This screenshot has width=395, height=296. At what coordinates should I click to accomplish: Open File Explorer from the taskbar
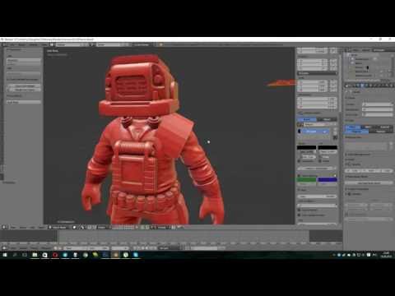pyautogui.click(x=35, y=255)
